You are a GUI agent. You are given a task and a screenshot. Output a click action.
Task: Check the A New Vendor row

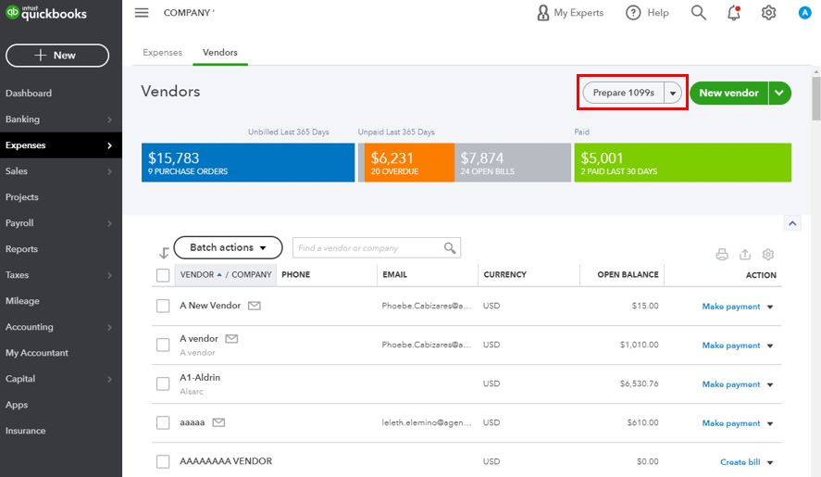coord(163,307)
